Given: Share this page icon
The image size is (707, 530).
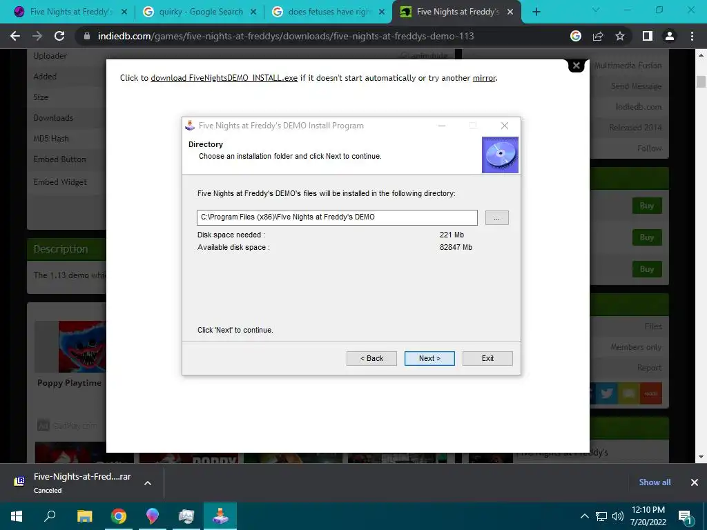Looking at the screenshot, I should 598,36.
